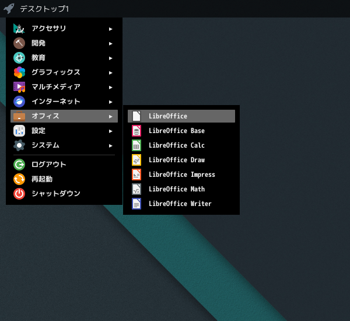Click the デスクトップ1 workspace label

[44, 9]
